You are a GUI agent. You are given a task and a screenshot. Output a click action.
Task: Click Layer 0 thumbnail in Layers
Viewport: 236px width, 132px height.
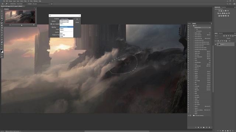tap(219, 44)
